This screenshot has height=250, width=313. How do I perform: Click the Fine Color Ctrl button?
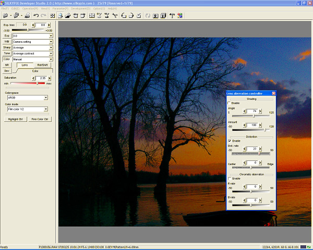tap(40, 119)
